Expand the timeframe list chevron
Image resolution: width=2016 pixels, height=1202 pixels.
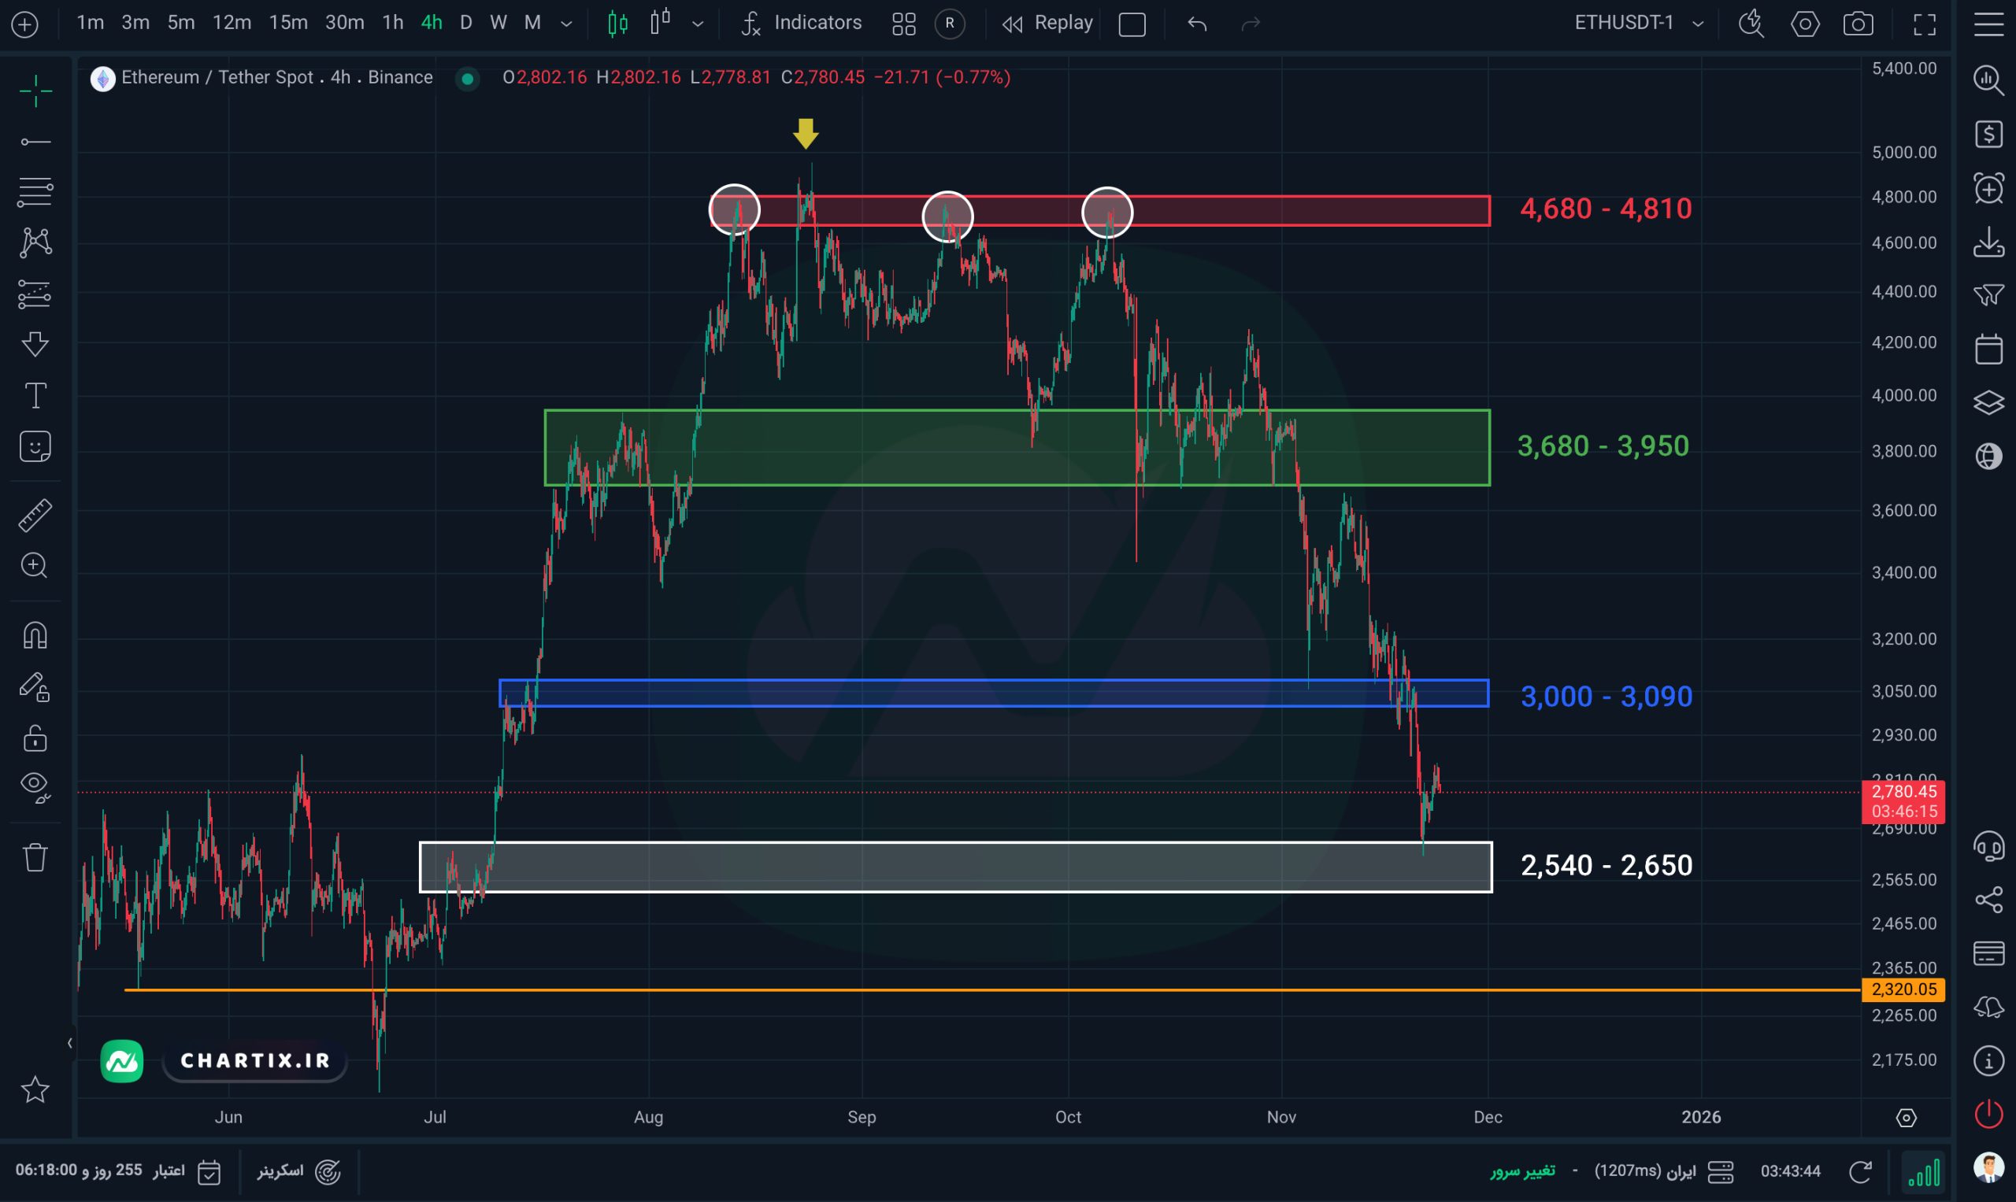tap(566, 24)
